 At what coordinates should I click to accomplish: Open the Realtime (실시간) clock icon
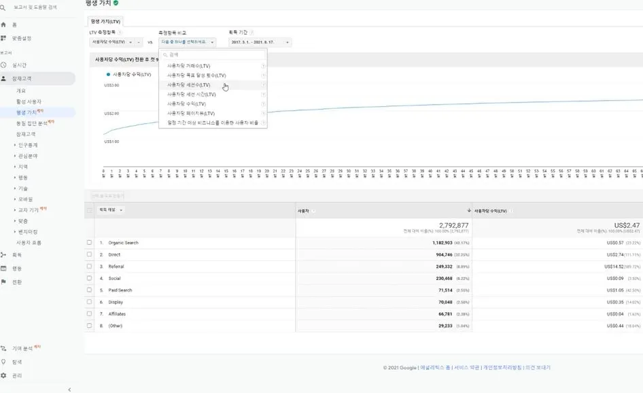(x=3, y=65)
